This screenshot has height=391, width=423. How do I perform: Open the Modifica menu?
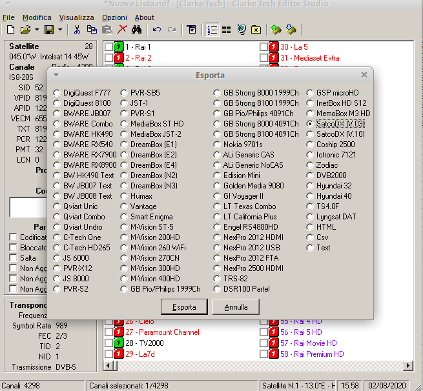point(37,17)
